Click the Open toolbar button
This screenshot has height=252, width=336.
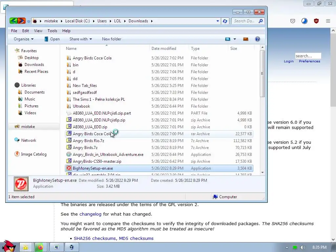tap(52, 39)
